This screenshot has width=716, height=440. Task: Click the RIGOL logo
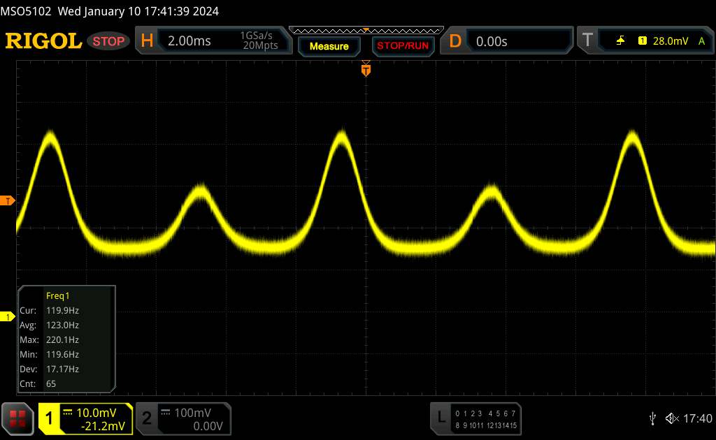coord(43,41)
